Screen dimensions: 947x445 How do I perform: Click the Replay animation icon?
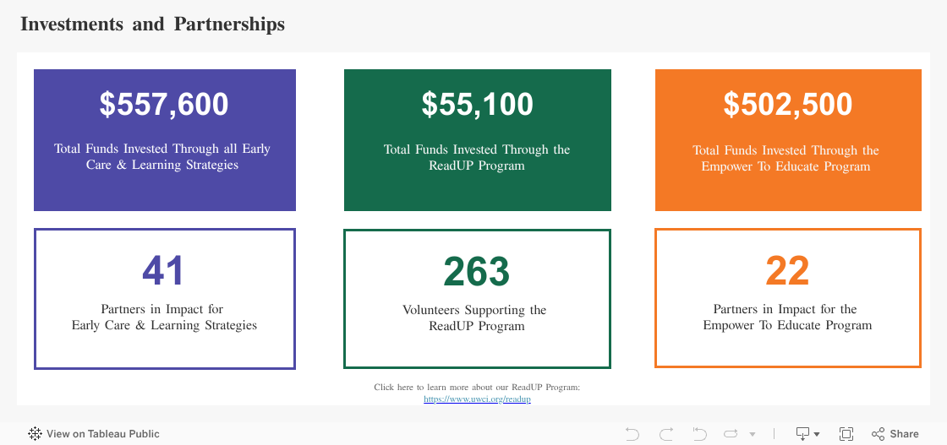(x=731, y=434)
